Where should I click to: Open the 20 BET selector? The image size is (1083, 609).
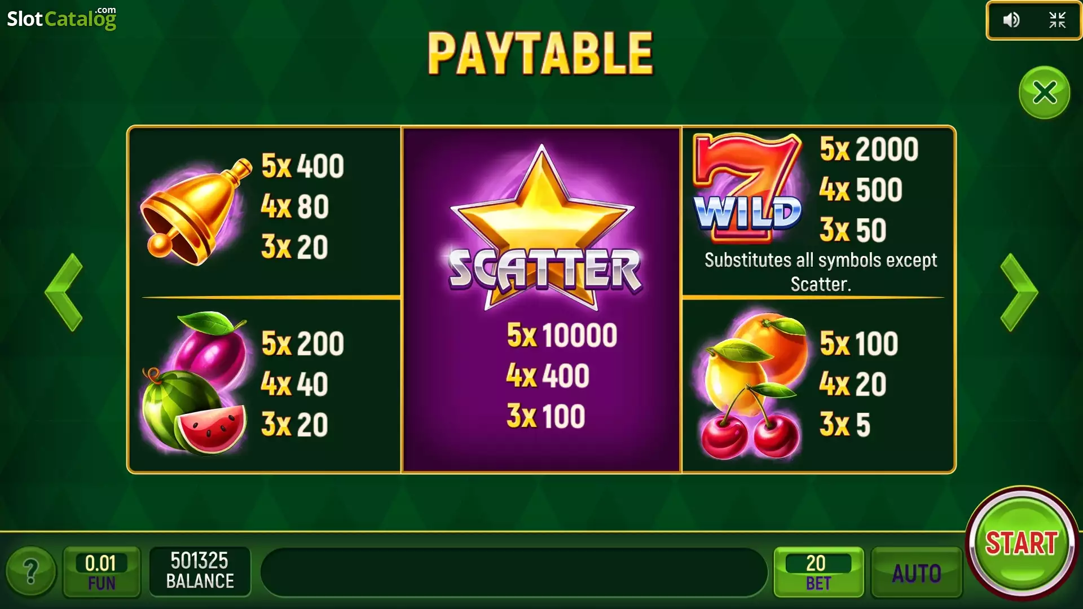pos(818,572)
